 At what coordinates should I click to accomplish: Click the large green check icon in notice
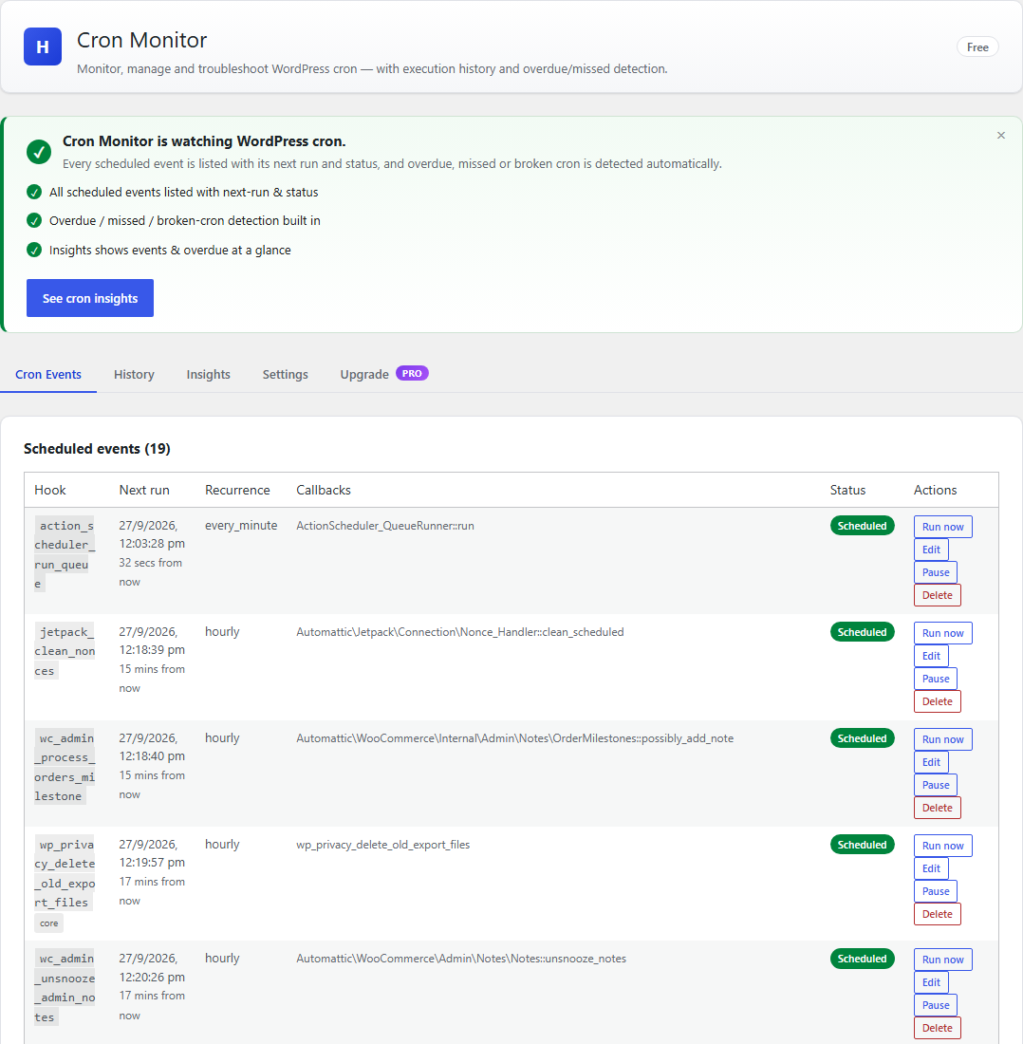click(39, 152)
